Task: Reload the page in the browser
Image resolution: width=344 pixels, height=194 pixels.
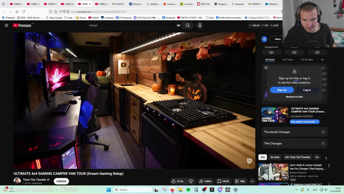Action: pyautogui.click(x=24, y=12)
